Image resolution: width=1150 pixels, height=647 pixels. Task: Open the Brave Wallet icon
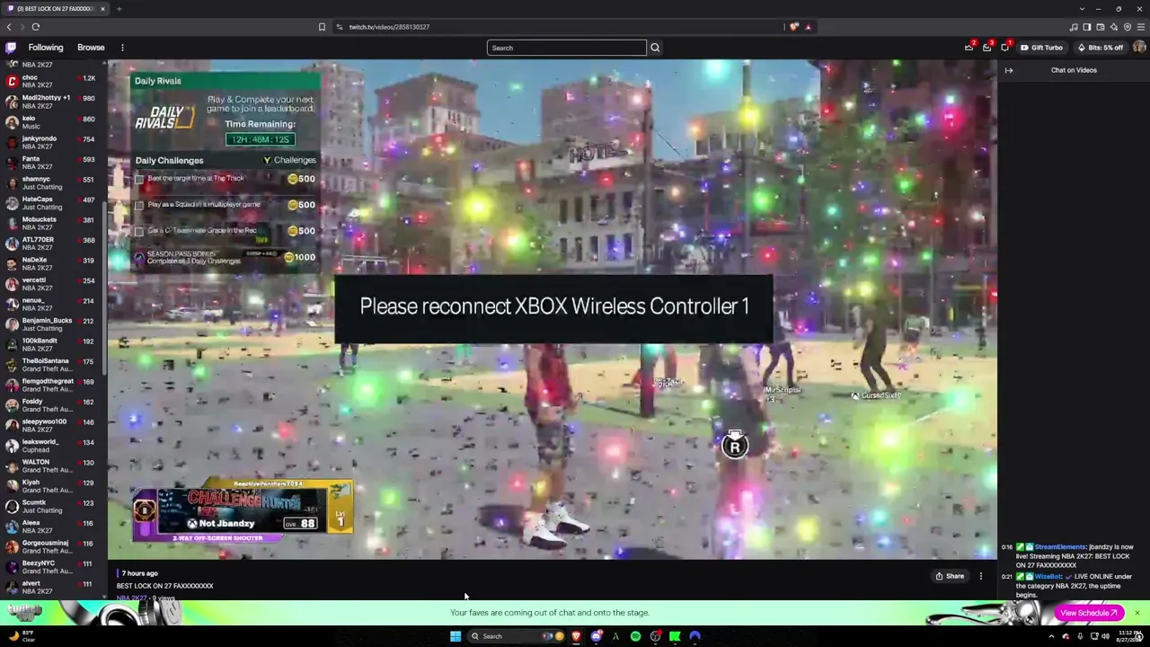click(1100, 27)
